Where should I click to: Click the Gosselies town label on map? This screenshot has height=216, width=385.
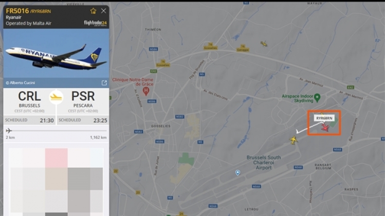coord(161,126)
